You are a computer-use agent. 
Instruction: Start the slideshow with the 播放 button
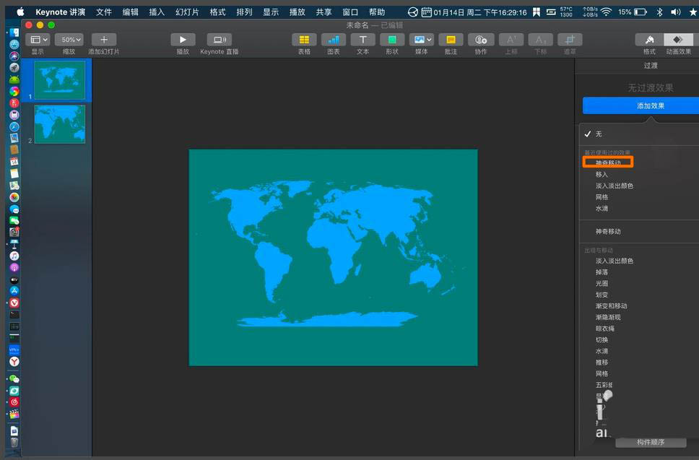tap(183, 40)
